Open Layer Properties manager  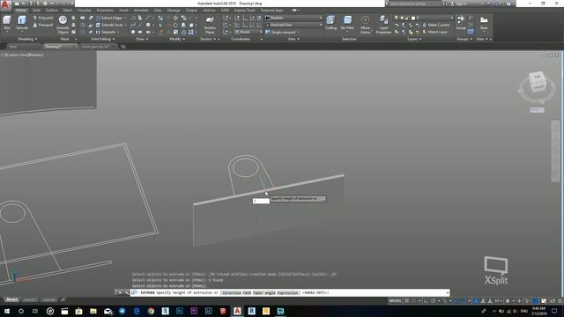383,25
